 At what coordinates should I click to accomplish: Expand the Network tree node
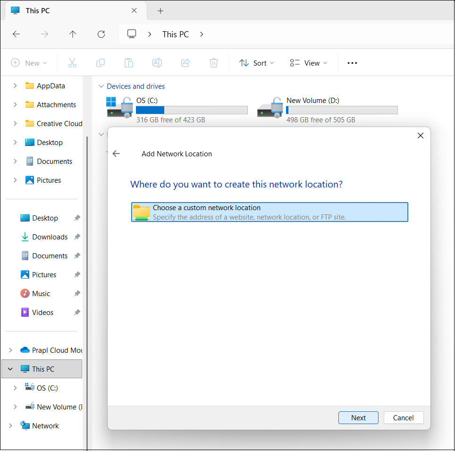point(10,425)
